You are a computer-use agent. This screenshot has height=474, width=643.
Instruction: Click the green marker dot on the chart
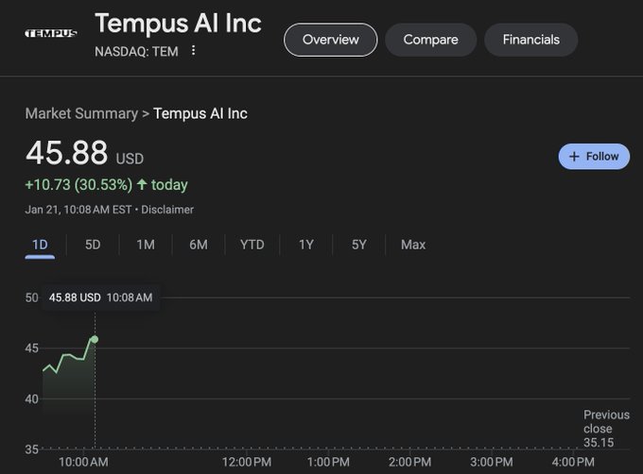coord(95,339)
